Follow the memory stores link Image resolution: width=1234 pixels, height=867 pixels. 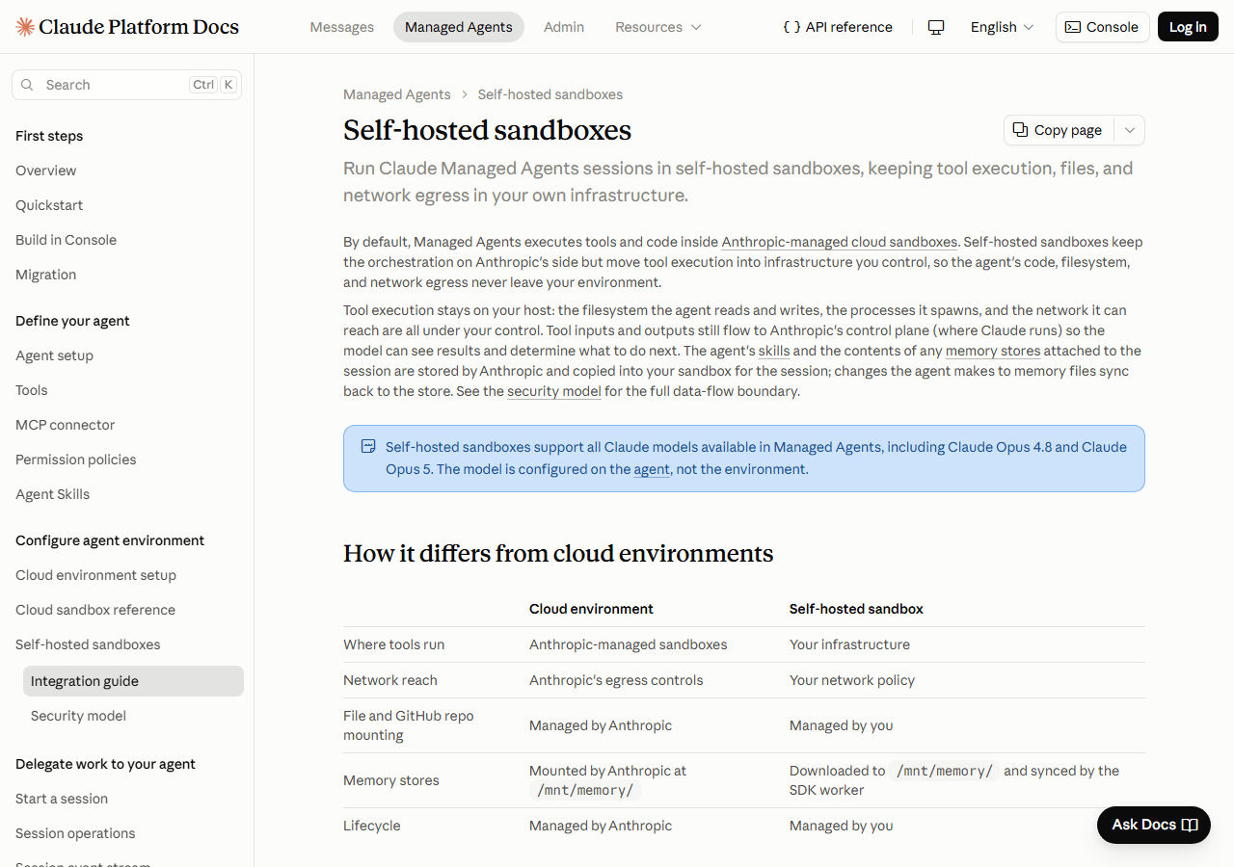coord(993,351)
